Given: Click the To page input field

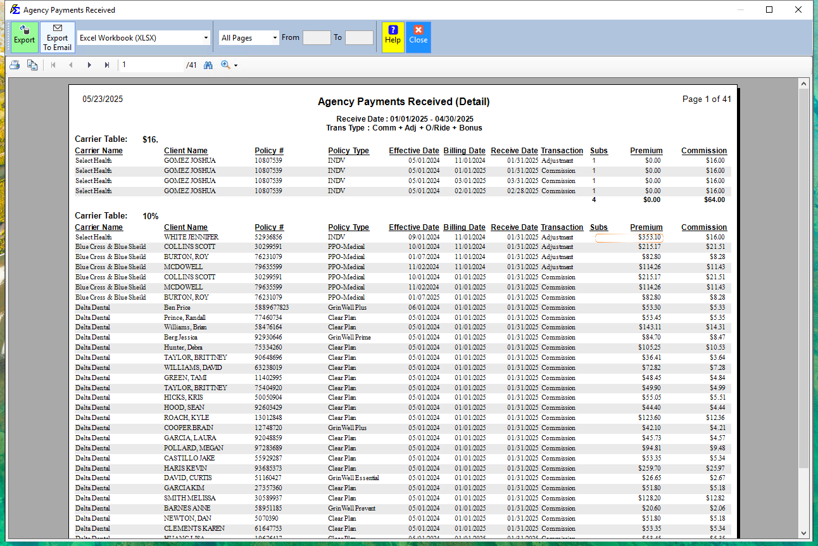Looking at the screenshot, I should (x=359, y=38).
